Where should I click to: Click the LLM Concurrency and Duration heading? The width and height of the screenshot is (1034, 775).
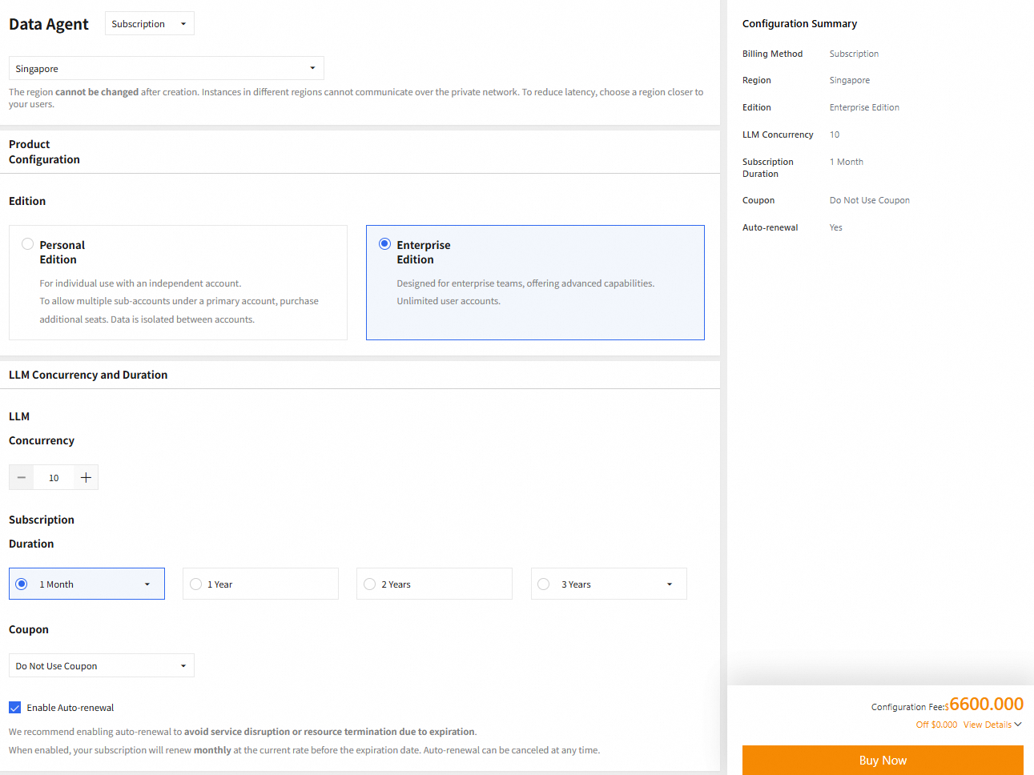[88, 375]
